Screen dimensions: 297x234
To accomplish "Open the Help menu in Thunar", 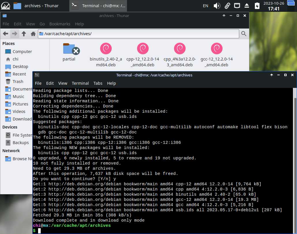I will pyautogui.click(x=79, y=24).
